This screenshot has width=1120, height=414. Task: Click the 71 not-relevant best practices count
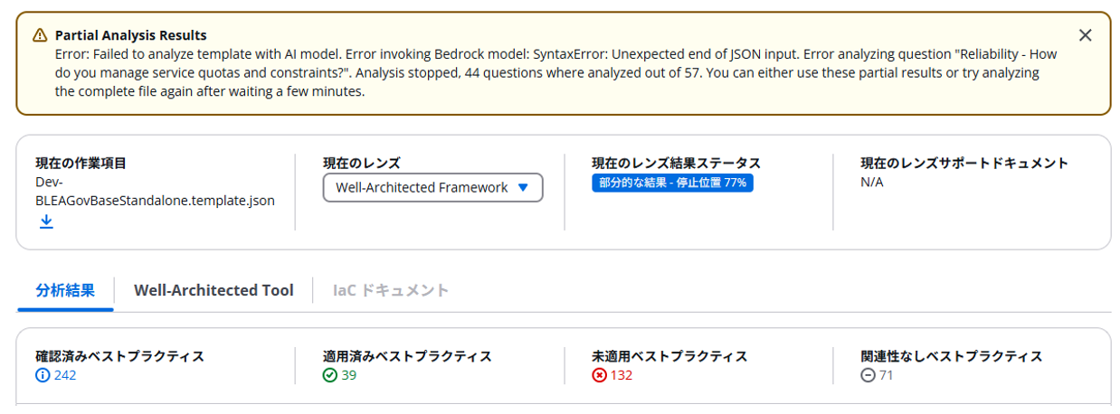coord(887,375)
